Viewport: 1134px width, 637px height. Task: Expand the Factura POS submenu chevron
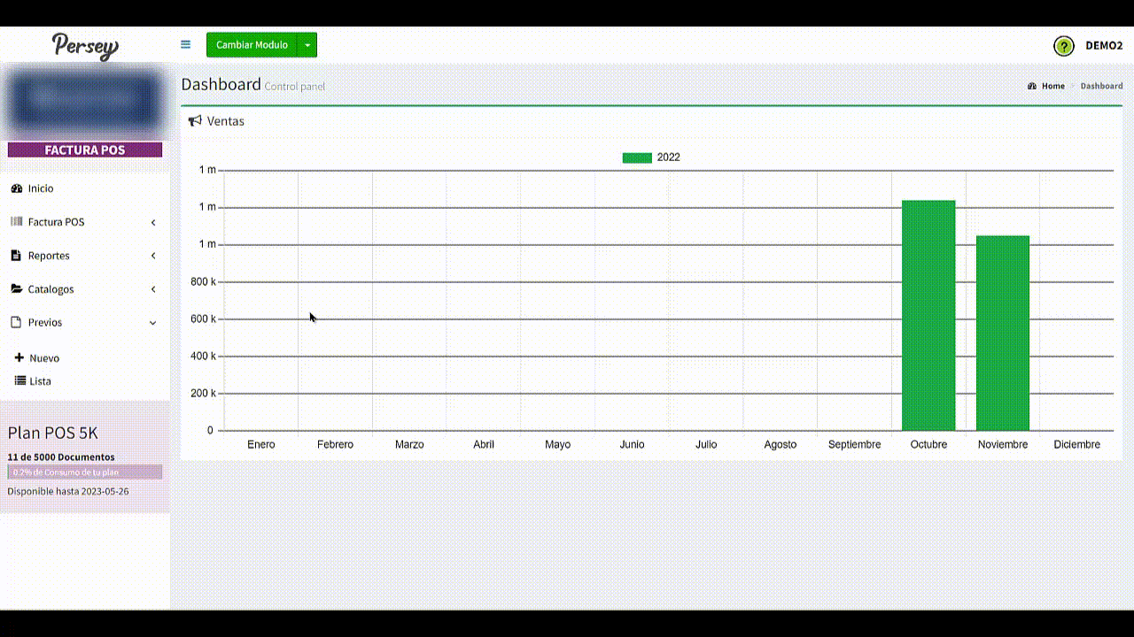pos(153,222)
